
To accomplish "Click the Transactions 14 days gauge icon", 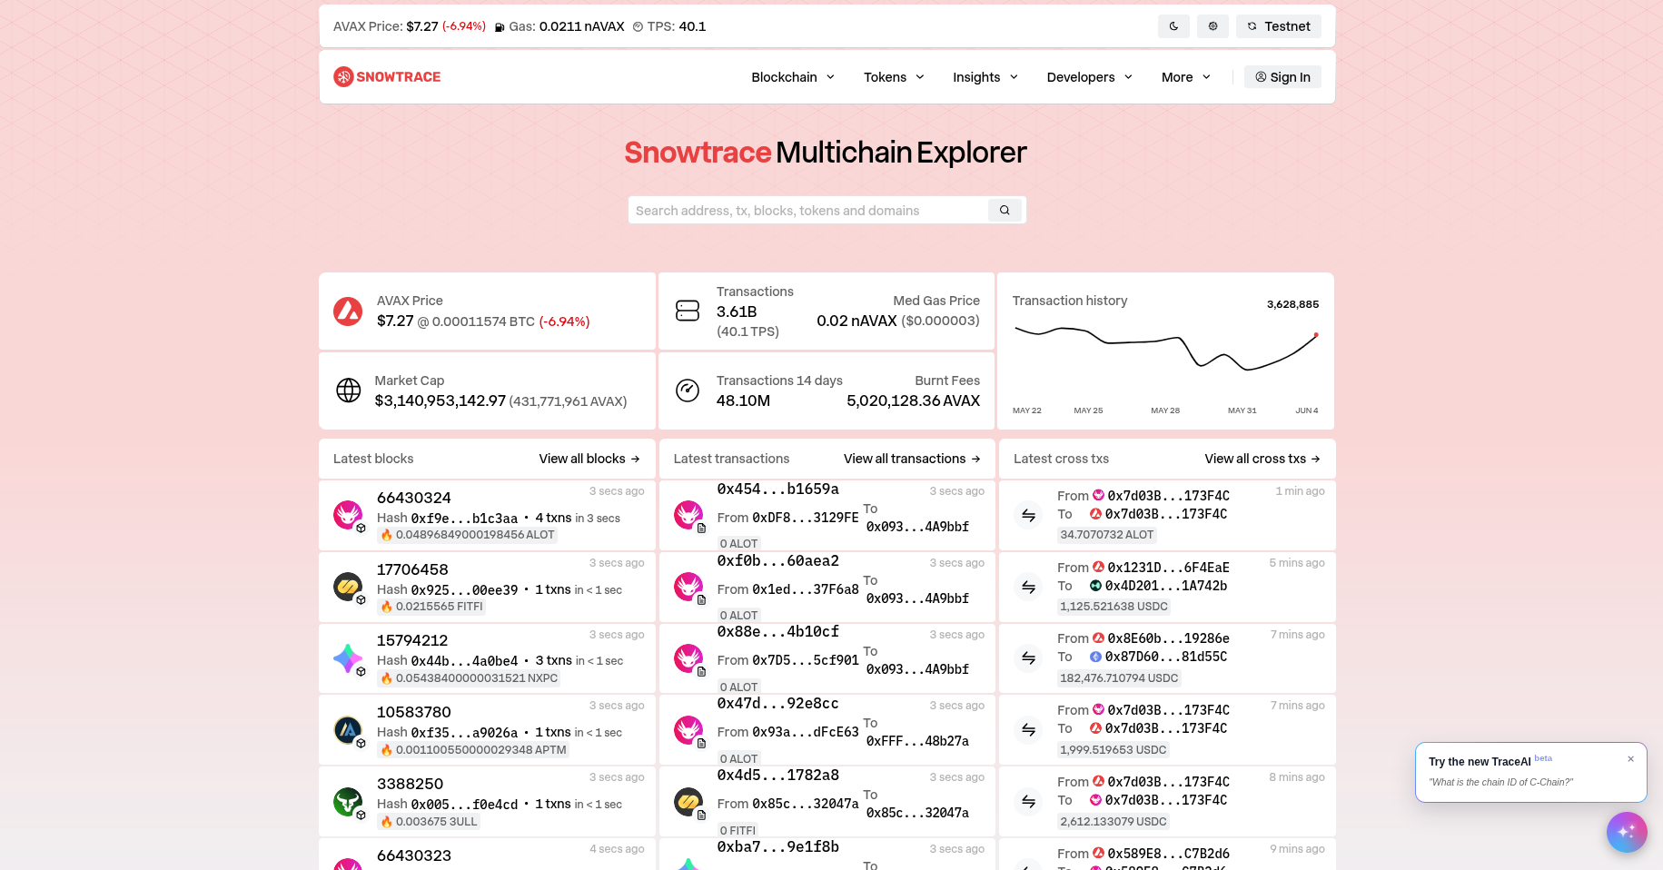I will (688, 391).
